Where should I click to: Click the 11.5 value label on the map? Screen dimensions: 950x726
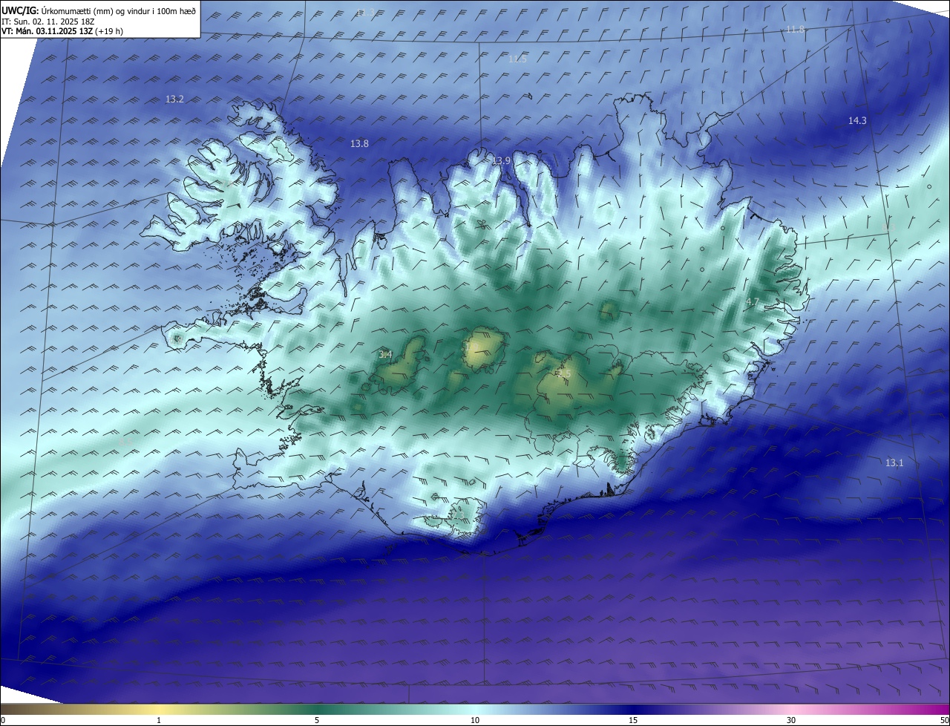point(517,59)
